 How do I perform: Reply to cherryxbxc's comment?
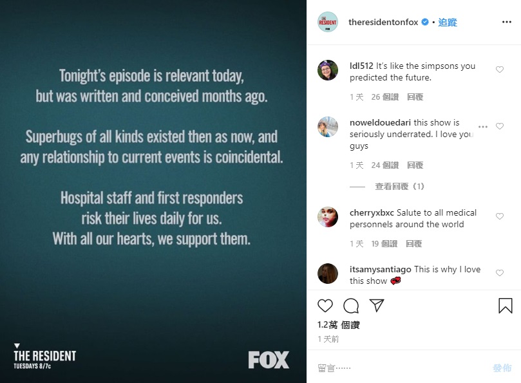tap(413, 244)
